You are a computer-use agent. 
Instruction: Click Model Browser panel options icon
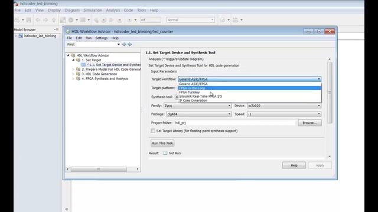coord(57,29)
